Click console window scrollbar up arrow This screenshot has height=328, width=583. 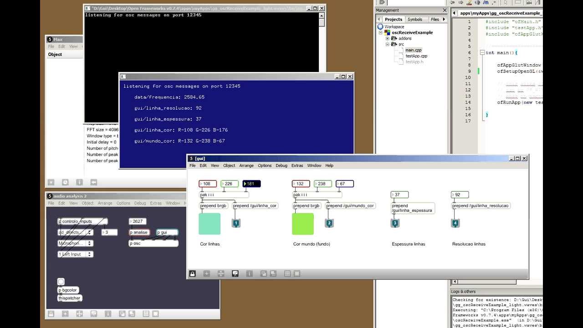(x=322, y=15)
